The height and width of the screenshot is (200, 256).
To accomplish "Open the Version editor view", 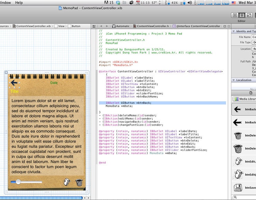I will [x=249, y=16].
